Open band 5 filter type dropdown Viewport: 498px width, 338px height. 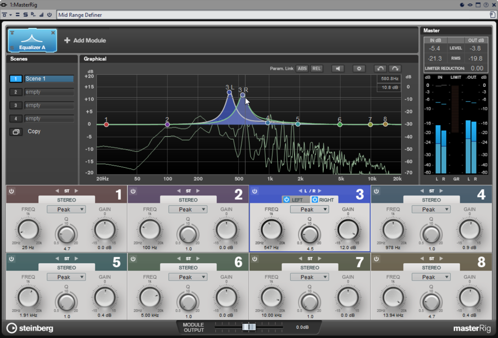66,277
